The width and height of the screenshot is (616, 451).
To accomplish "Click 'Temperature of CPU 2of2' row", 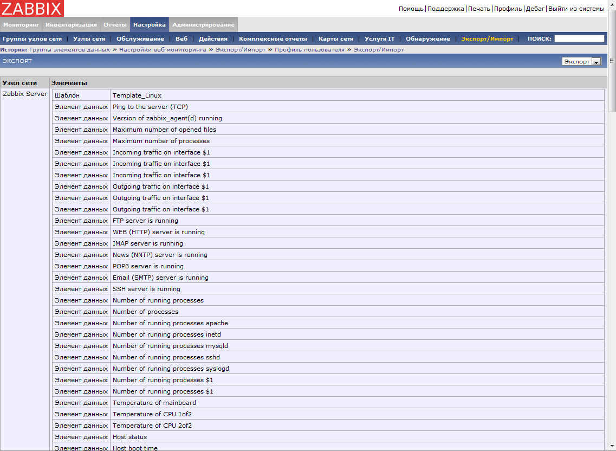I will (x=328, y=426).
